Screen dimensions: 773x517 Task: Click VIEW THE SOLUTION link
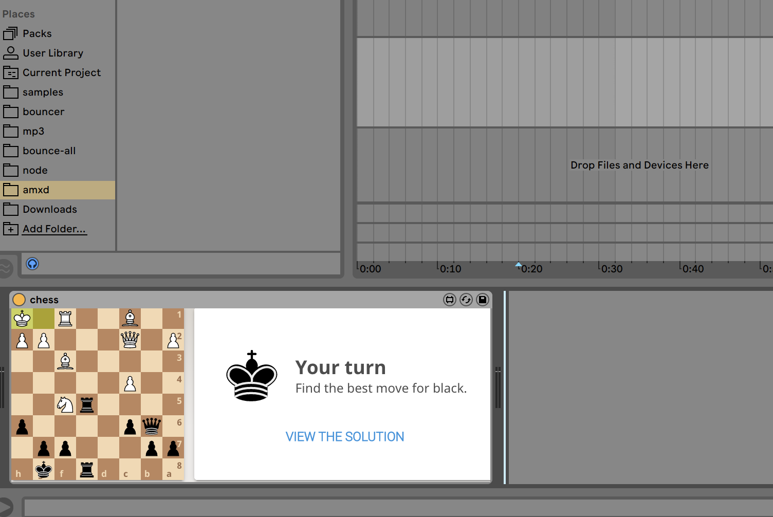click(344, 437)
